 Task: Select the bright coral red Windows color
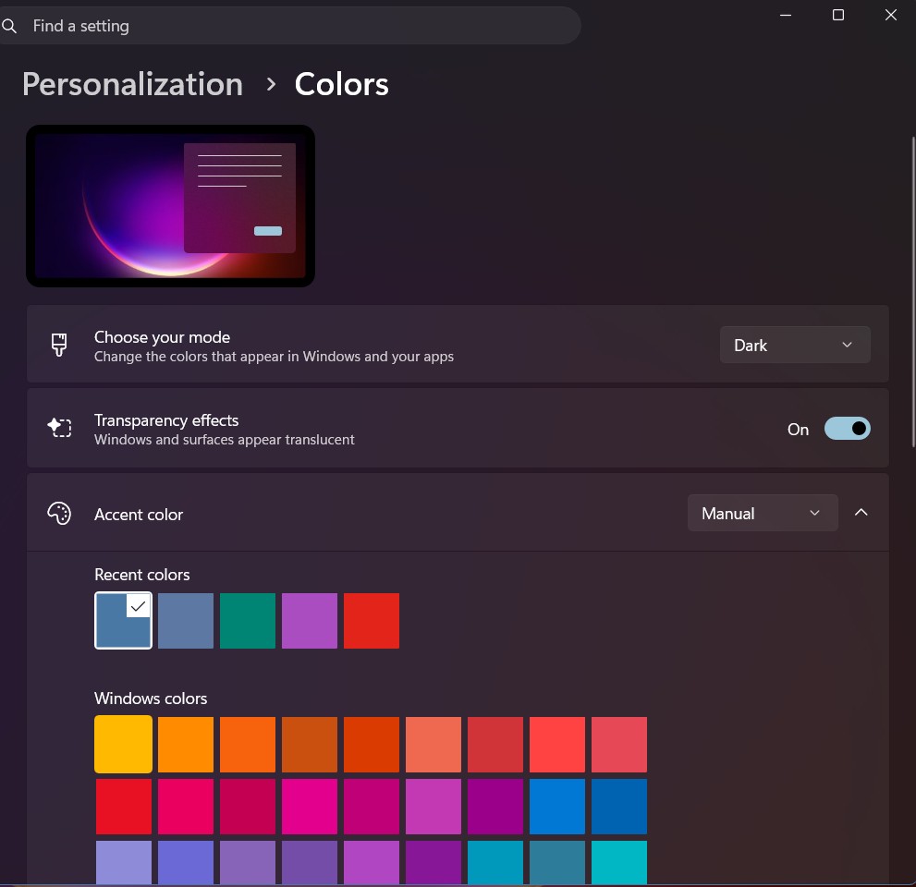(x=557, y=745)
